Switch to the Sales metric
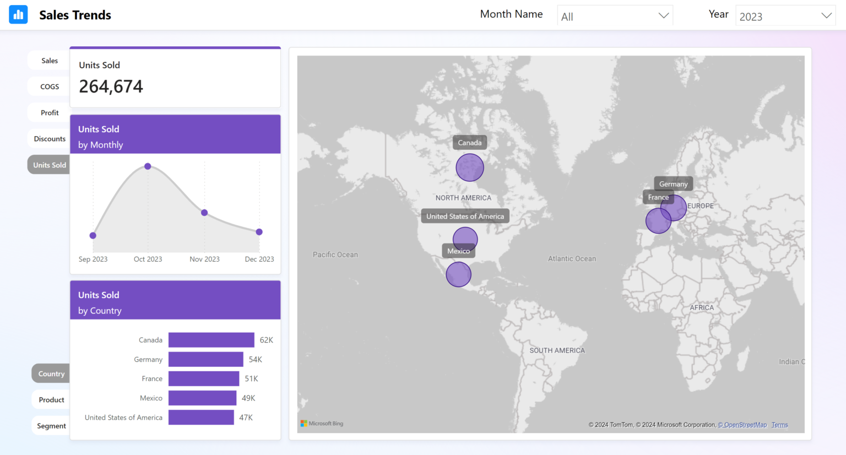Image resolution: width=846 pixels, height=455 pixels. [49, 60]
